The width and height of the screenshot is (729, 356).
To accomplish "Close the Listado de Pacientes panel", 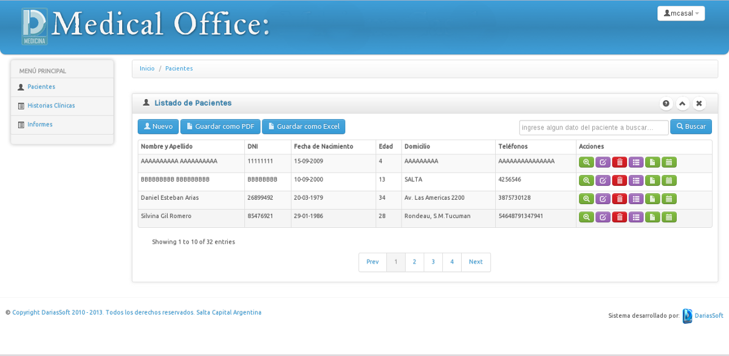I will pos(699,103).
